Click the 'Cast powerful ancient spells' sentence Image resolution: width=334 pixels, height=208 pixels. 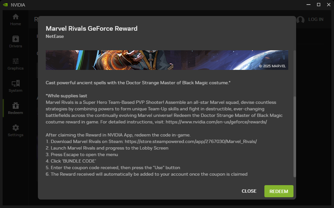(138, 83)
